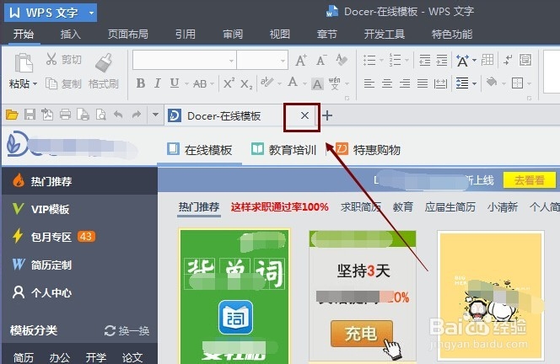Click the Paste clipboard icon

[x=24, y=63]
